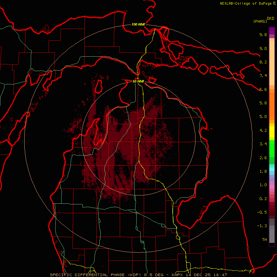Click the 5.0 value on the scale
The width and height of the screenshot is (277, 277).
click(x=263, y=117)
